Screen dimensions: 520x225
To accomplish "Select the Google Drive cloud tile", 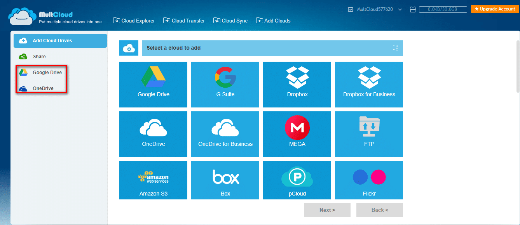I will (x=153, y=85).
